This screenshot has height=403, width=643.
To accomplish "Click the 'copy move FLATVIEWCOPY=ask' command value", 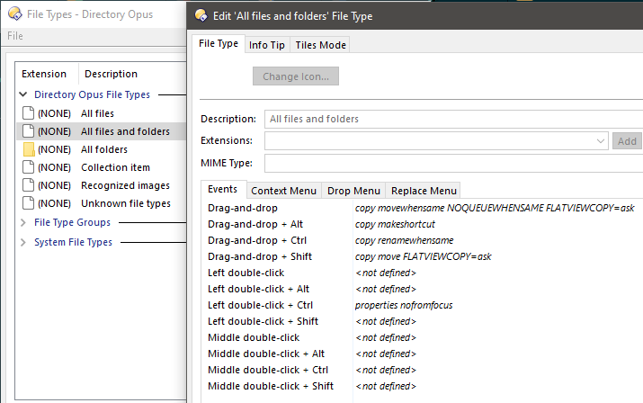I will point(424,257).
